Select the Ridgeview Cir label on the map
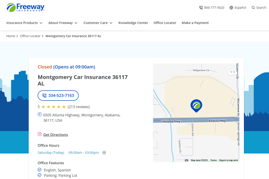This screenshot has height=179, width=269. click(x=201, y=70)
